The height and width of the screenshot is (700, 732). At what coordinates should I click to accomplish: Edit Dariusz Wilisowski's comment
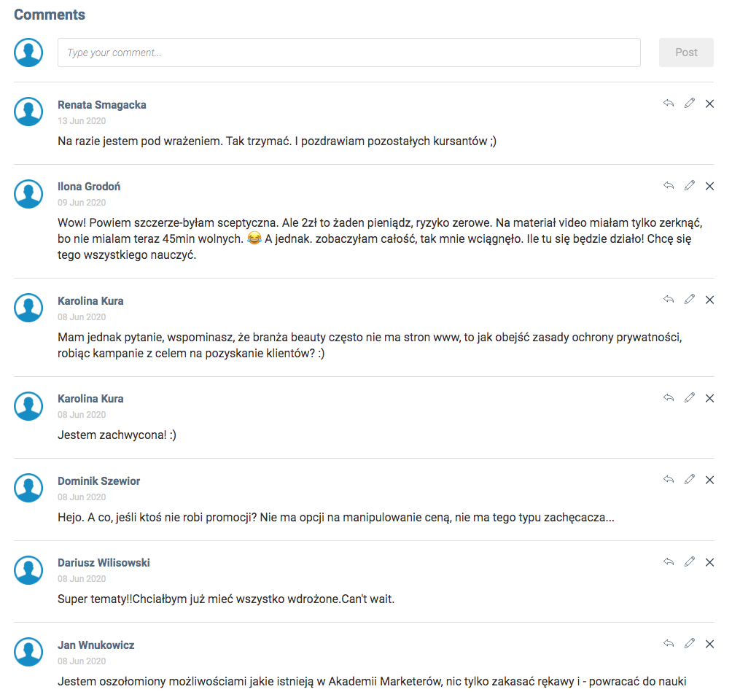click(690, 562)
